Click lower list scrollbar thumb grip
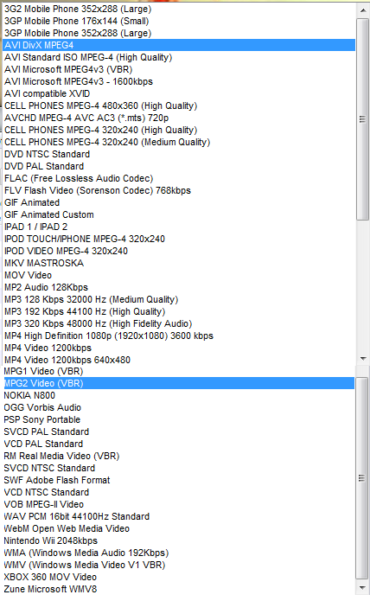Screen dimensions: 370x601 click(x=362, y=478)
